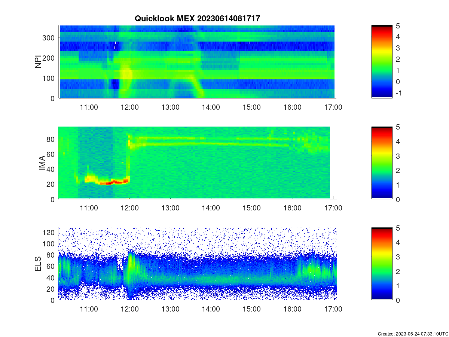Click the "Created: 2023-06-24 07:33:10UTC" timestamp
The width and height of the screenshot is (449, 337).
coord(413,334)
